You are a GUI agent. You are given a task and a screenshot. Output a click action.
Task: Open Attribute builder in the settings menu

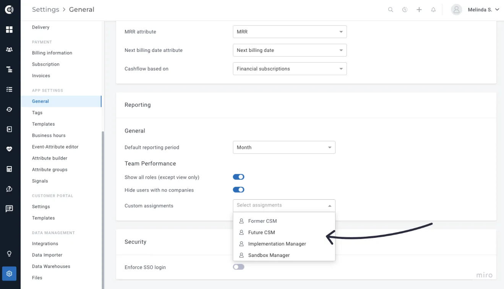point(50,158)
